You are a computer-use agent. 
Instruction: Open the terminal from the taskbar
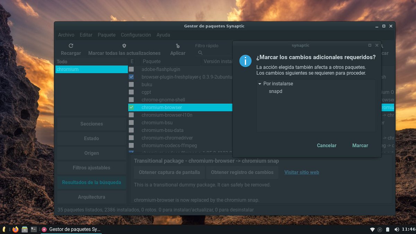34,229
